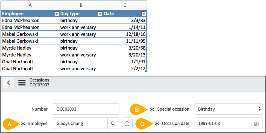Screen dimensions: 266x133
Task: Open the Day type column filter dropdown
Action: point(100,14)
